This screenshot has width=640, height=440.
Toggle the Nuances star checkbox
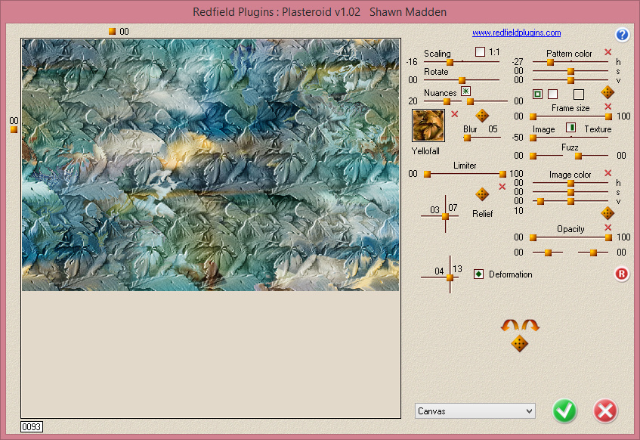[466, 92]
